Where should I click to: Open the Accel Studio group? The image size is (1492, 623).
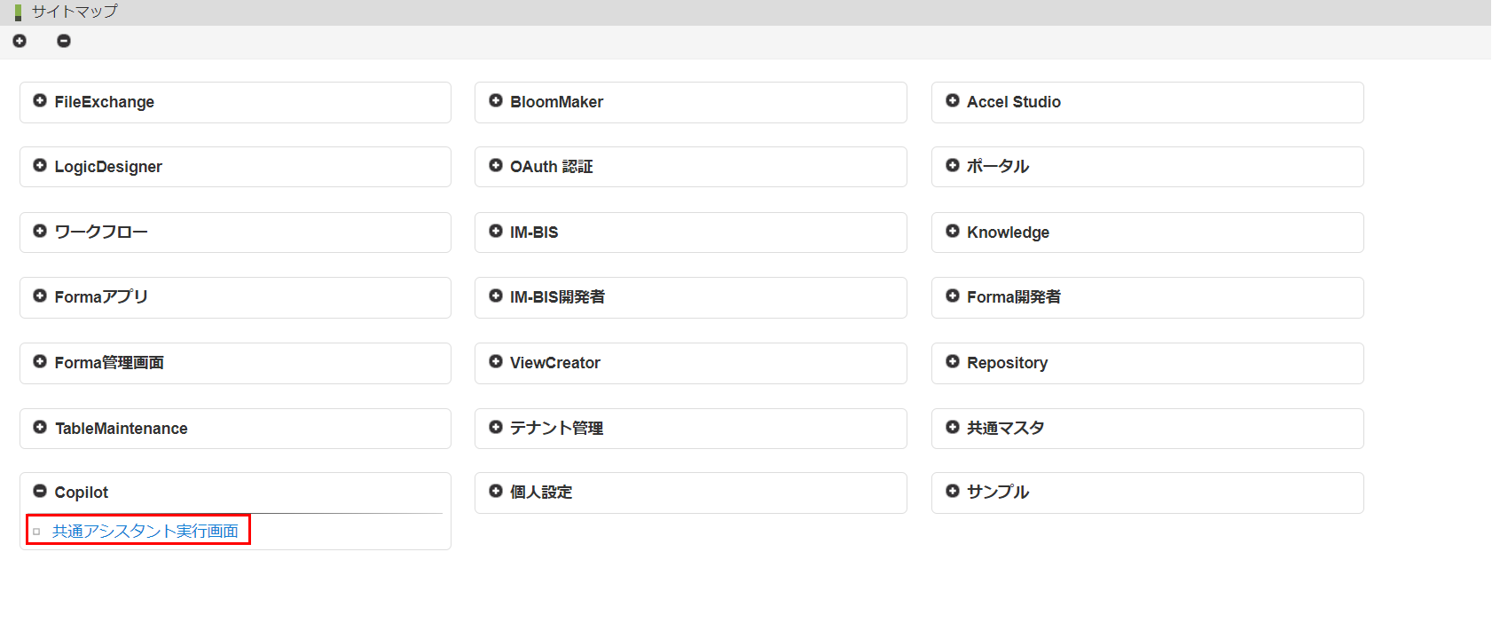(953, 101)
